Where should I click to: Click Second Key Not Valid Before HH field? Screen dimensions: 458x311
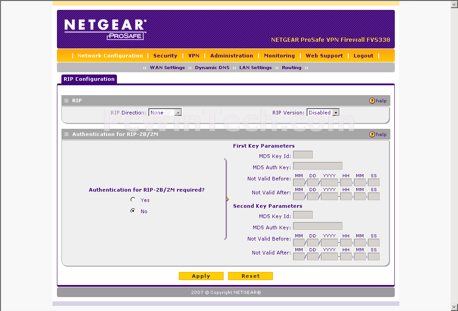346,242
